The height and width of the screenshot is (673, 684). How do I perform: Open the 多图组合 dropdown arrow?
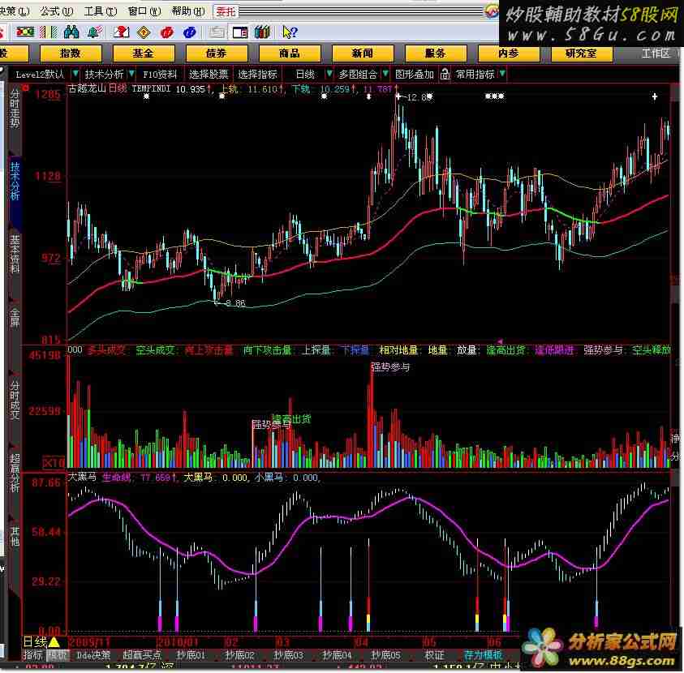click(x=385, y=73)
